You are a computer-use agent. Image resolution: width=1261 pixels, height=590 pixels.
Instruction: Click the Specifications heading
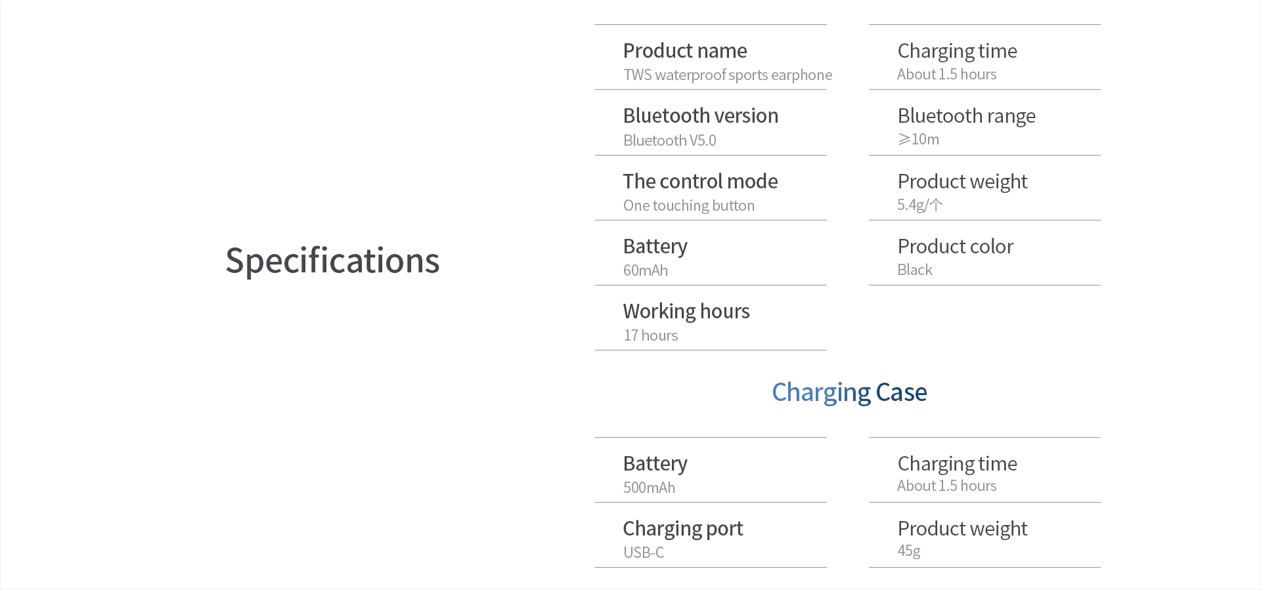(x=332, y=261)
